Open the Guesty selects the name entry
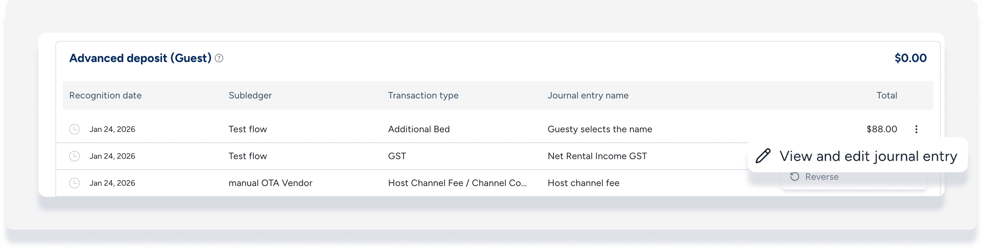The height and width of the screenshot is (249, 983). (x=599, y=130)
